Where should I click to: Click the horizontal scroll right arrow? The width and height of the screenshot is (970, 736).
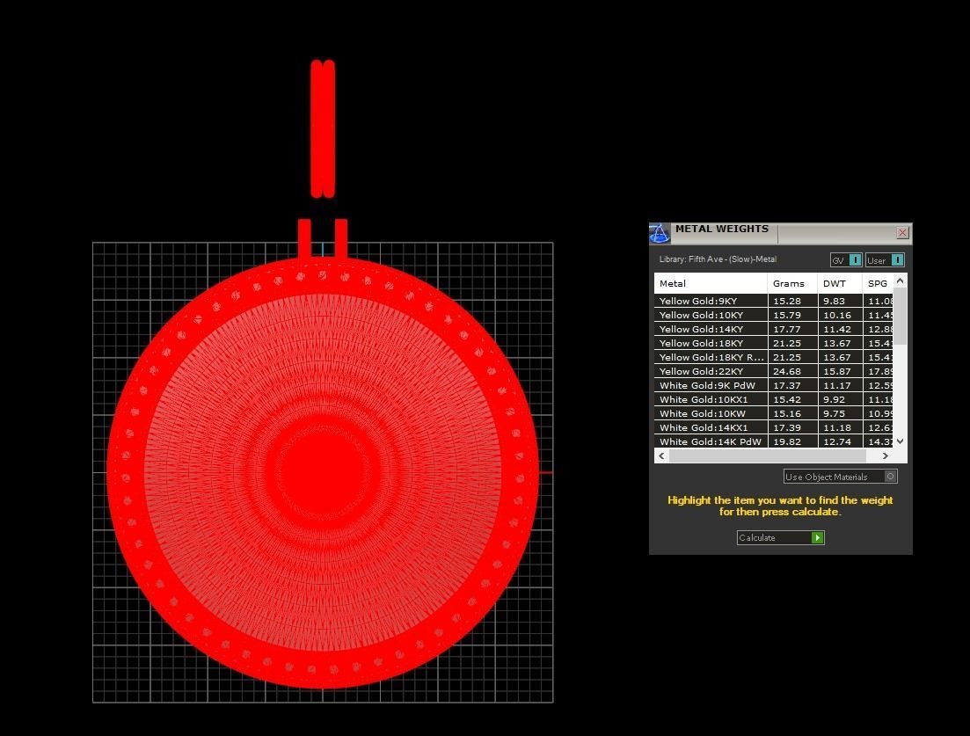(886, 455)
